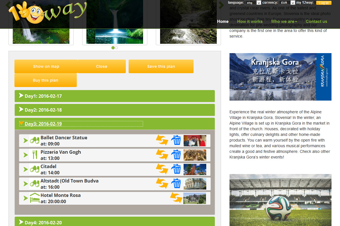
Task: Open the language dropdown
Action: (253, 3)
